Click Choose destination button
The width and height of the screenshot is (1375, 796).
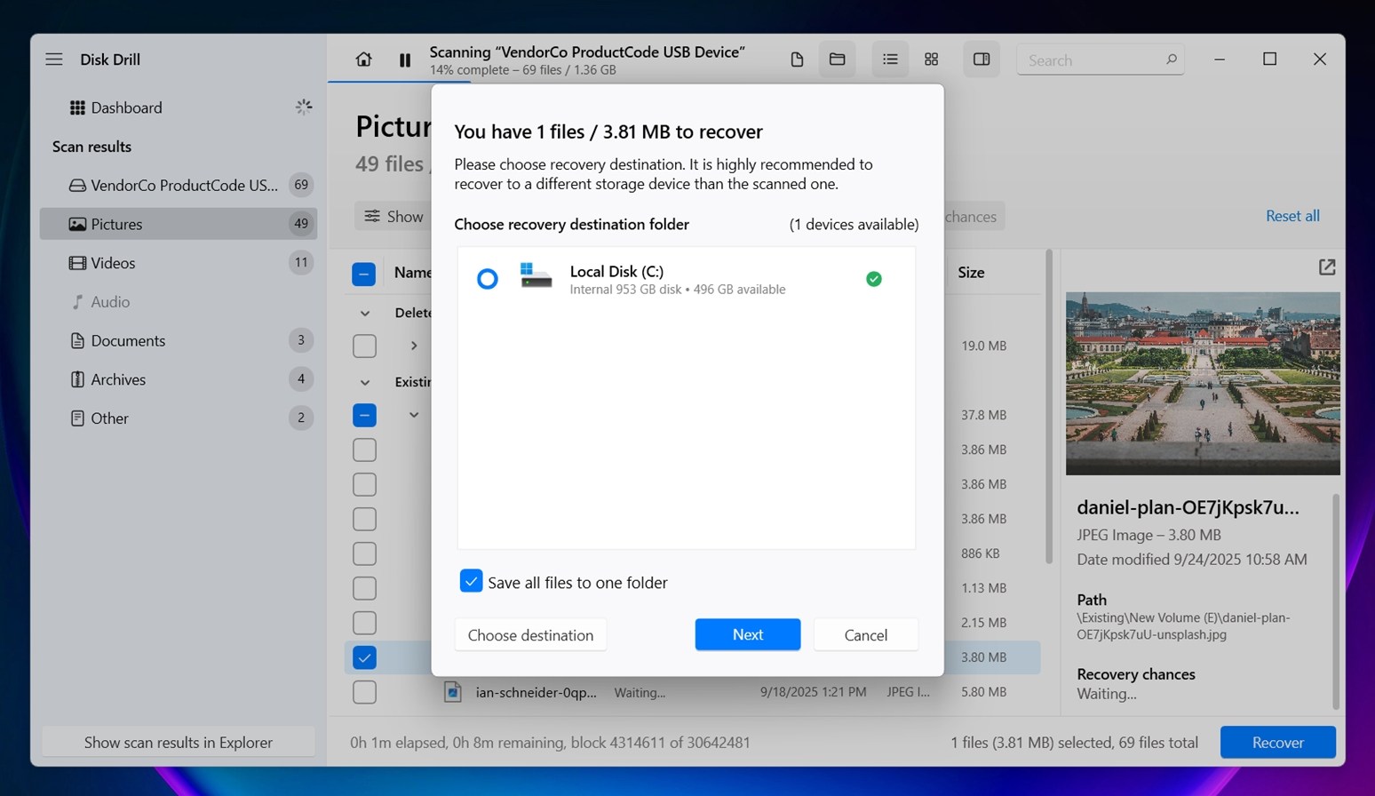tap(530, 635)
